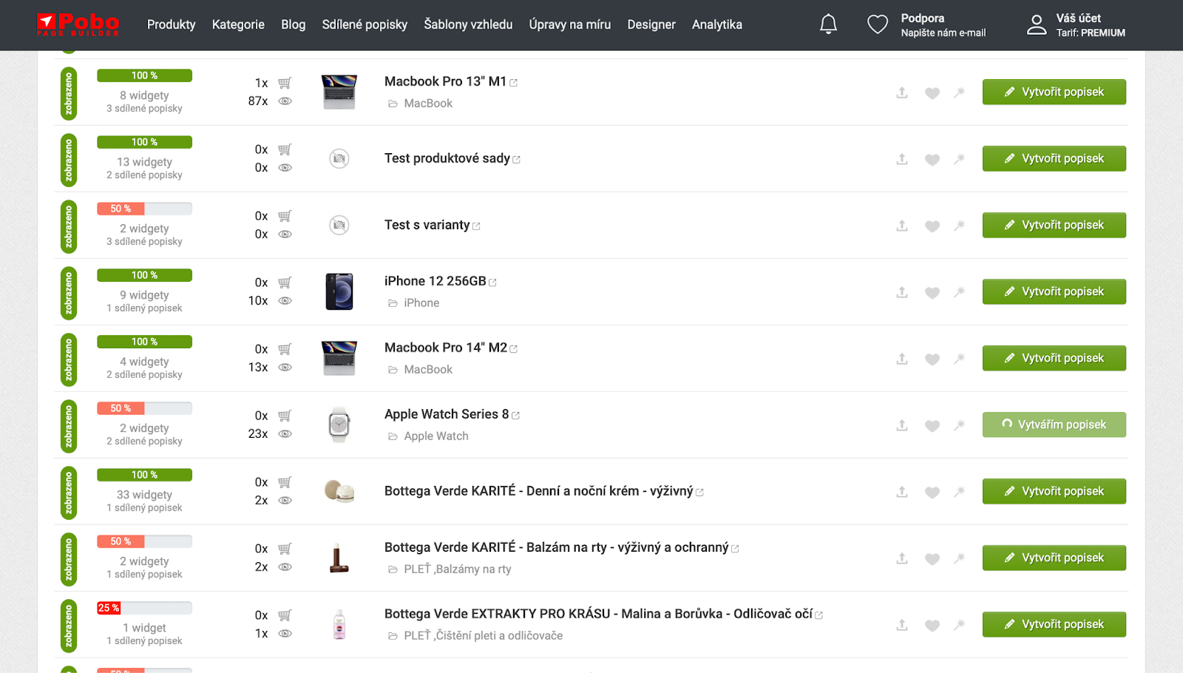Toggle zobrazeno status for Test s varianty

(x=69, y=227)
